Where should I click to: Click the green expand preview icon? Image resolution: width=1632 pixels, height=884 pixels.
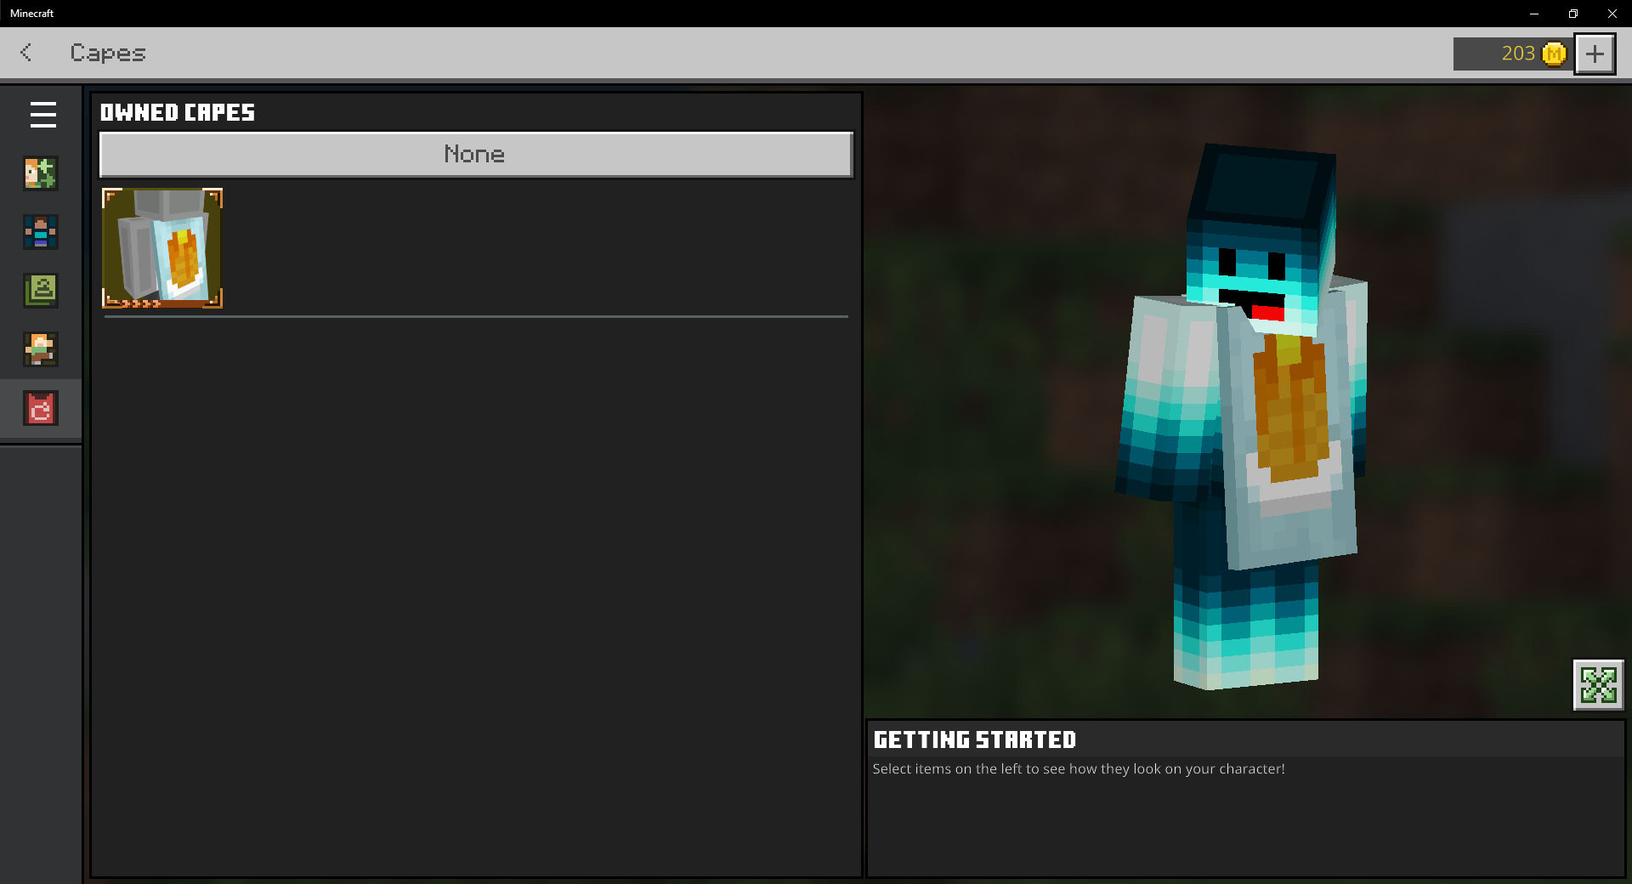(1598, 685)
